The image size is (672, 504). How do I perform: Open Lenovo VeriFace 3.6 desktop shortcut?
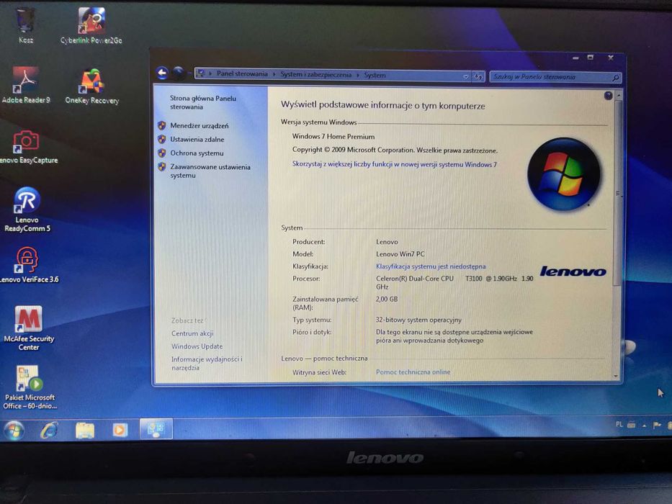point(28,265)
